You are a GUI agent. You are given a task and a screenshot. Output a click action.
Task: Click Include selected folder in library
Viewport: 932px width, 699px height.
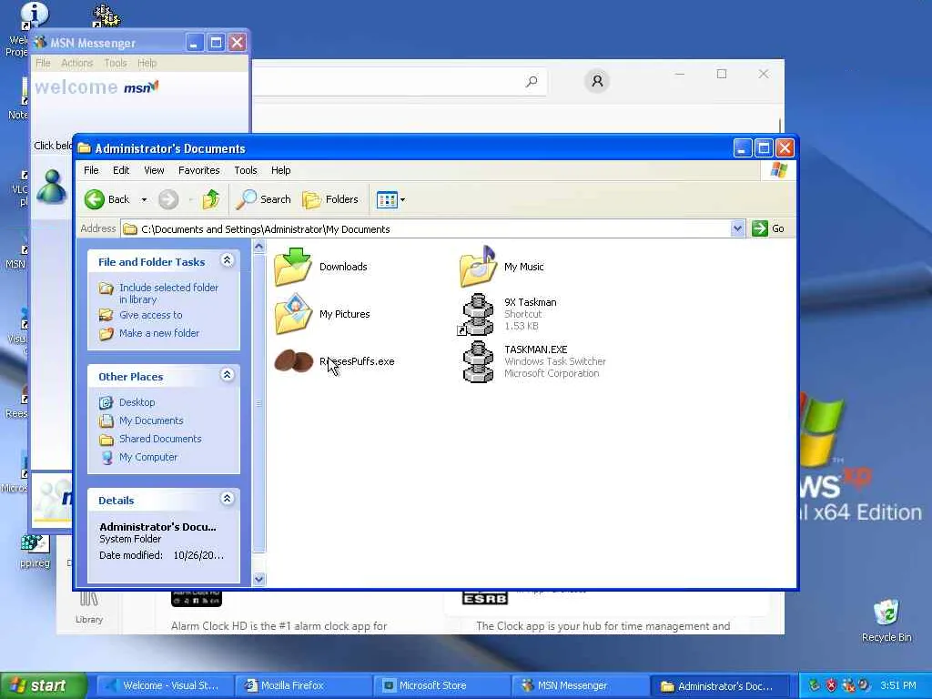pos(168,294)
